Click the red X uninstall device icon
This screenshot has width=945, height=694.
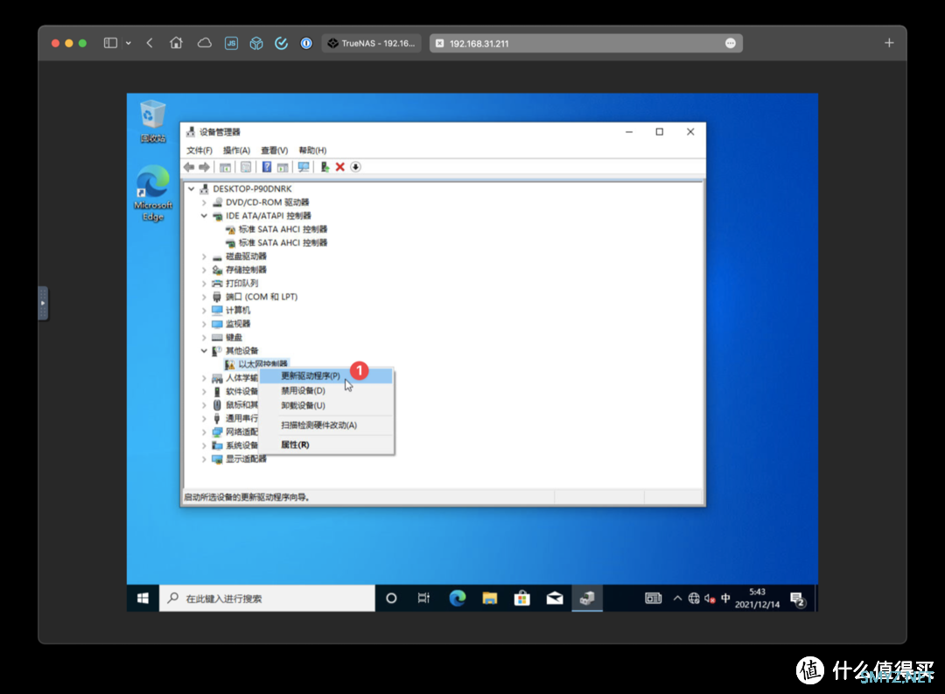[x=339, y=167]
